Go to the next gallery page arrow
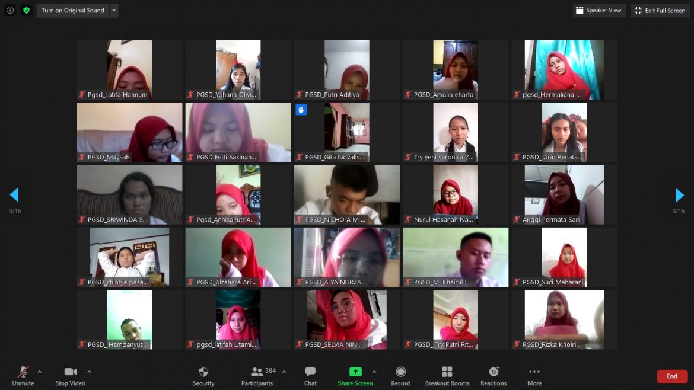This screenshot has height=390, width=694. click(x=679, y=195)
